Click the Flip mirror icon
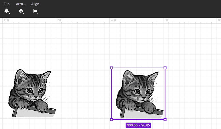 click(6, 11)
